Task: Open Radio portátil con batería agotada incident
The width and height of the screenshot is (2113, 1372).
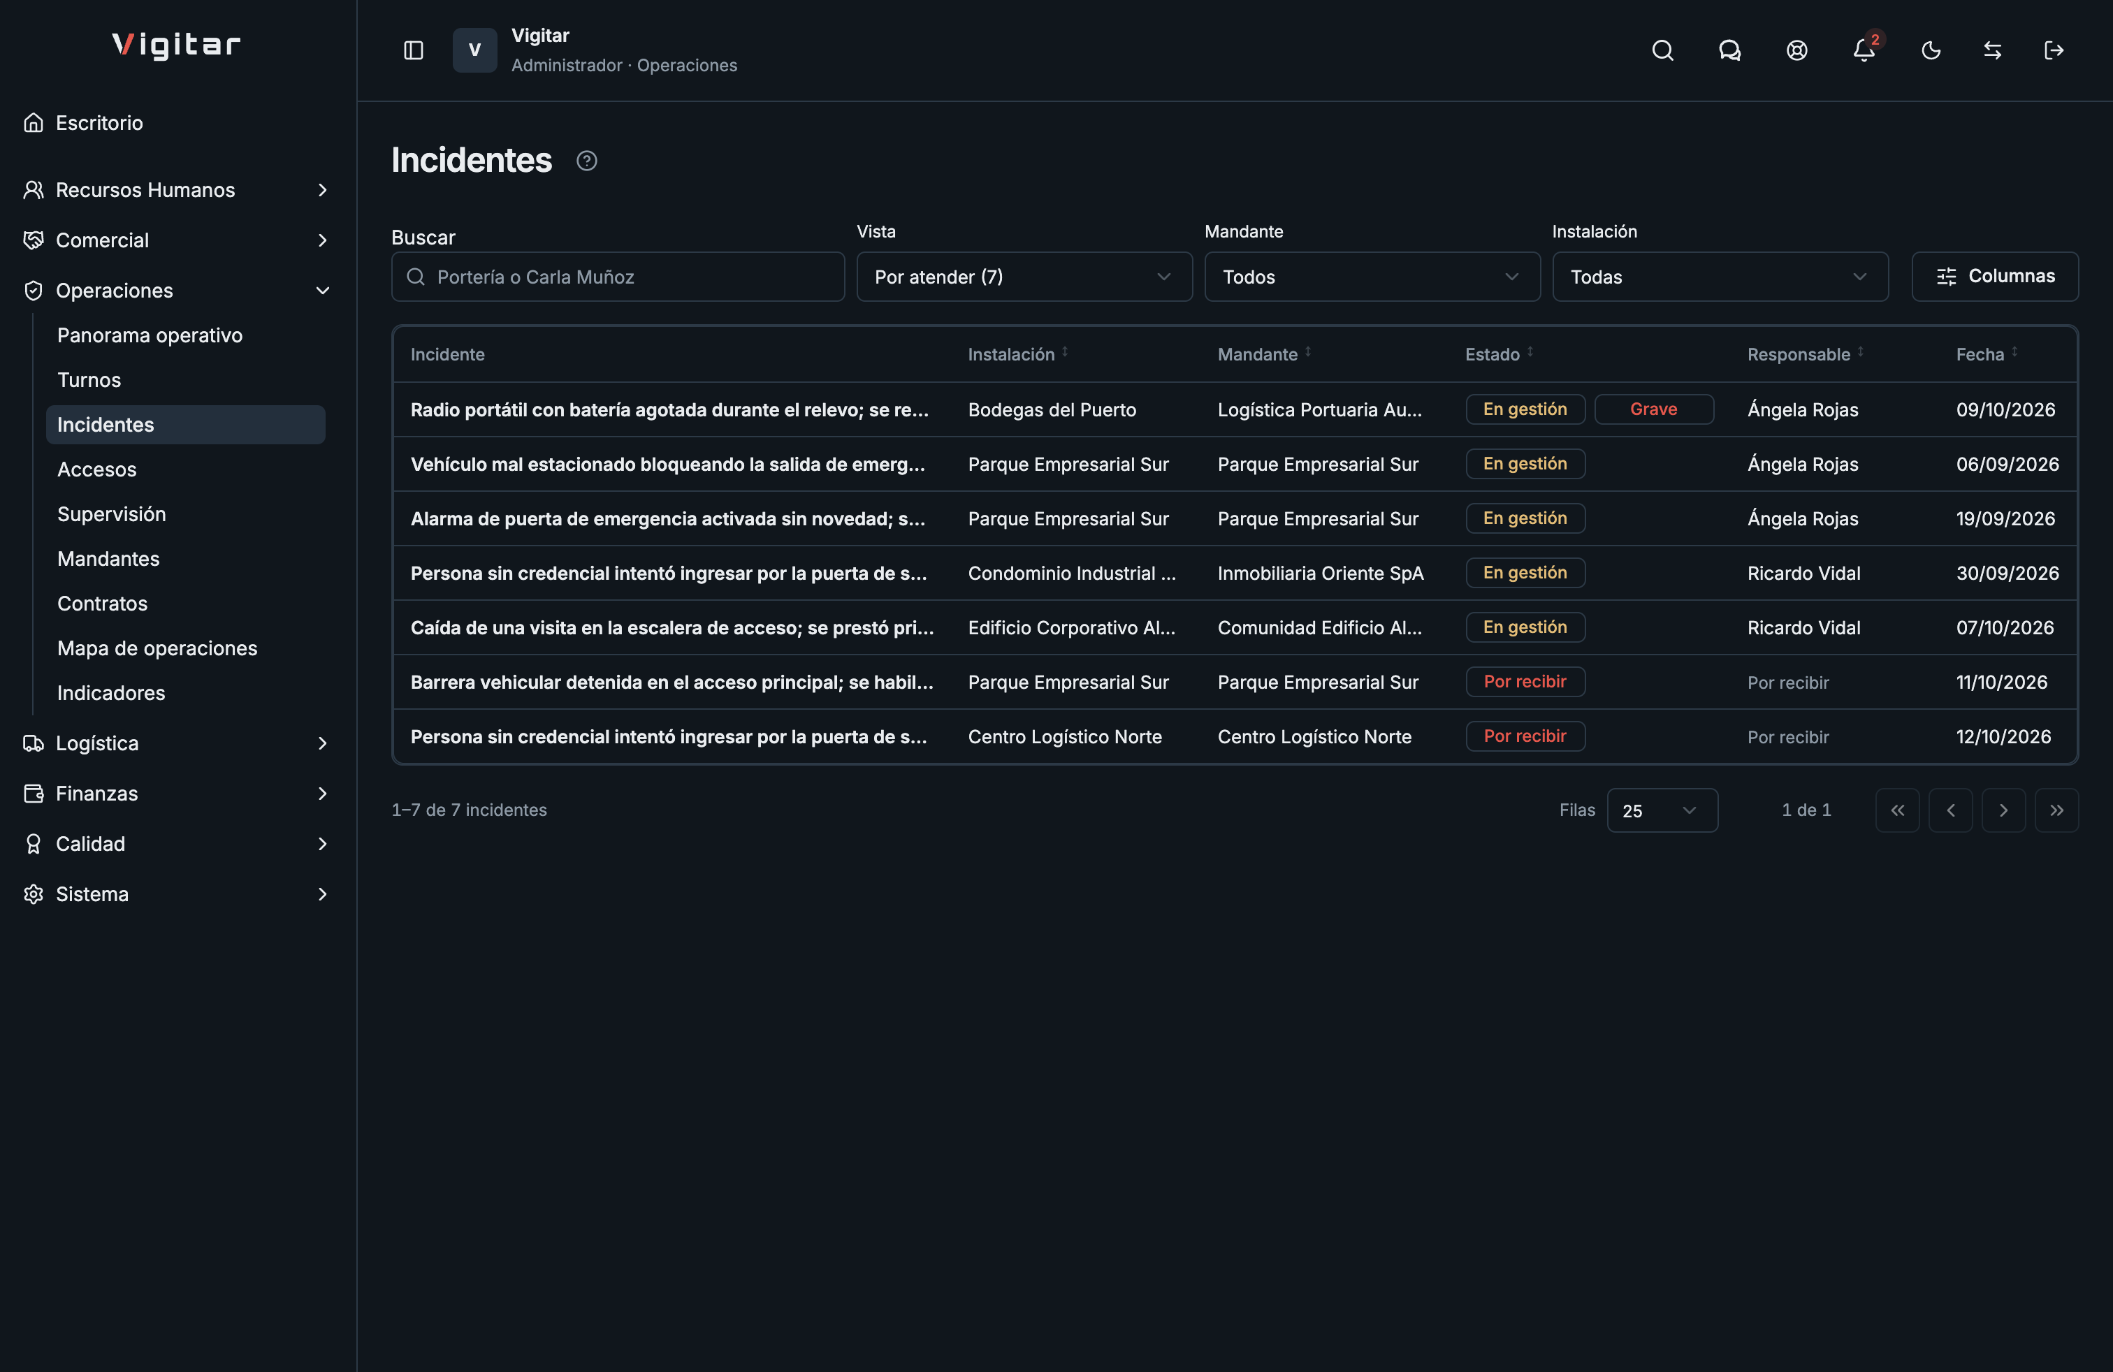Action: (x=1235, y=410)
